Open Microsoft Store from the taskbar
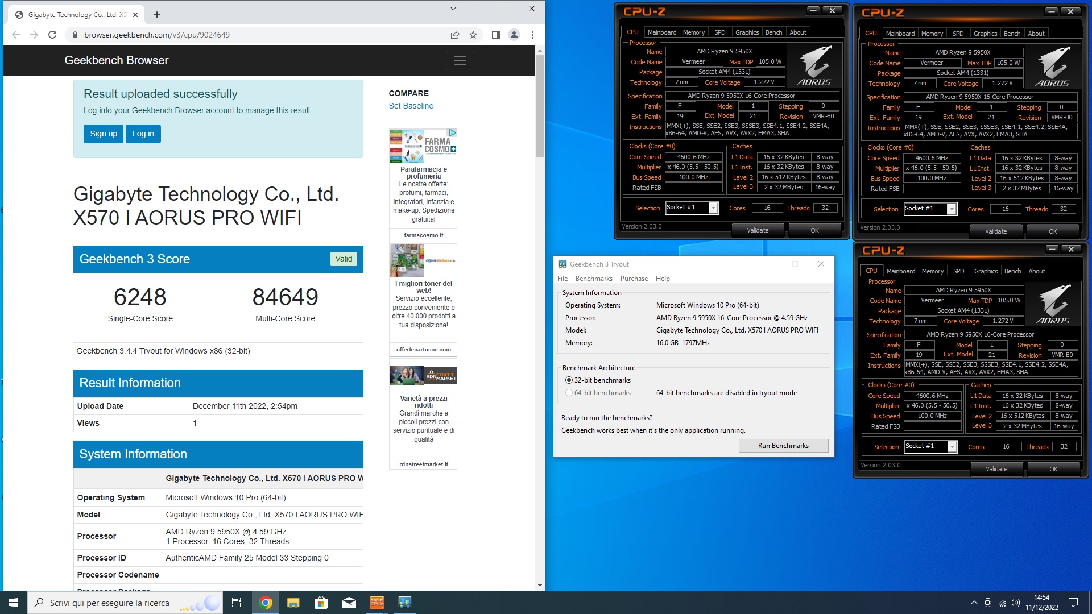Screen dimensions: 1092x614 pos(321,603)
